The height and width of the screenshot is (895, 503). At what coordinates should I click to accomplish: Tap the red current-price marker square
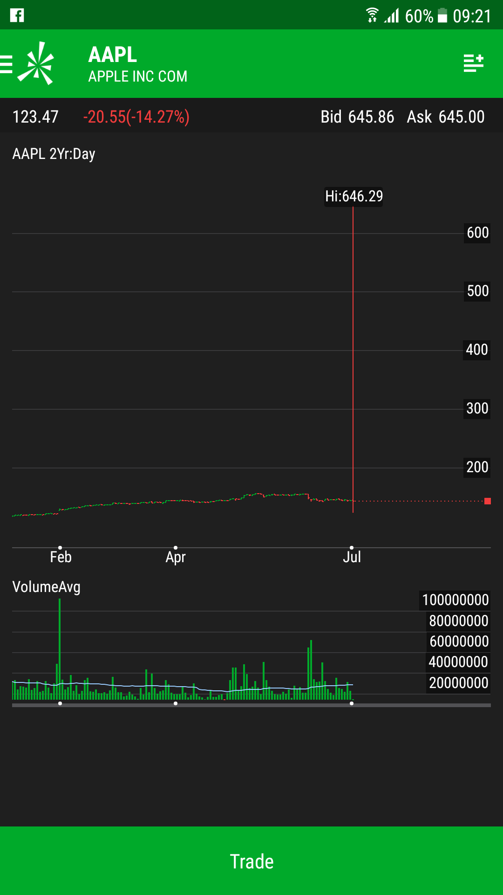click(x=488, y=501)
